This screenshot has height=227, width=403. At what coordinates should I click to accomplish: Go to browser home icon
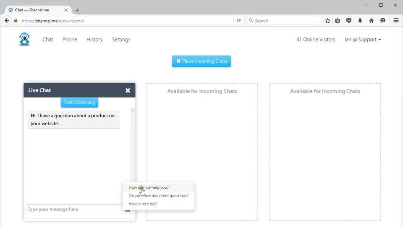(x=371, y=21)
